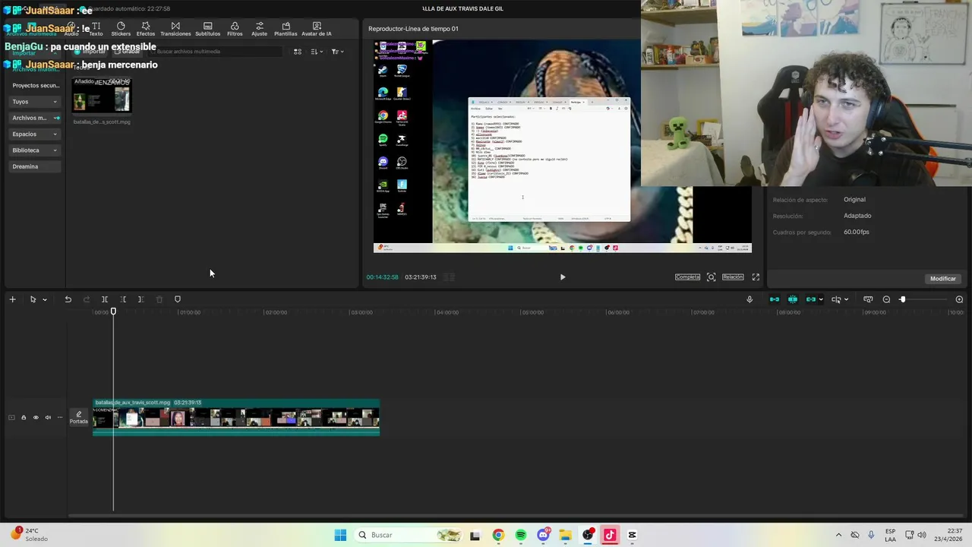Start voice-over recording with microphone icon

(750, 299)
